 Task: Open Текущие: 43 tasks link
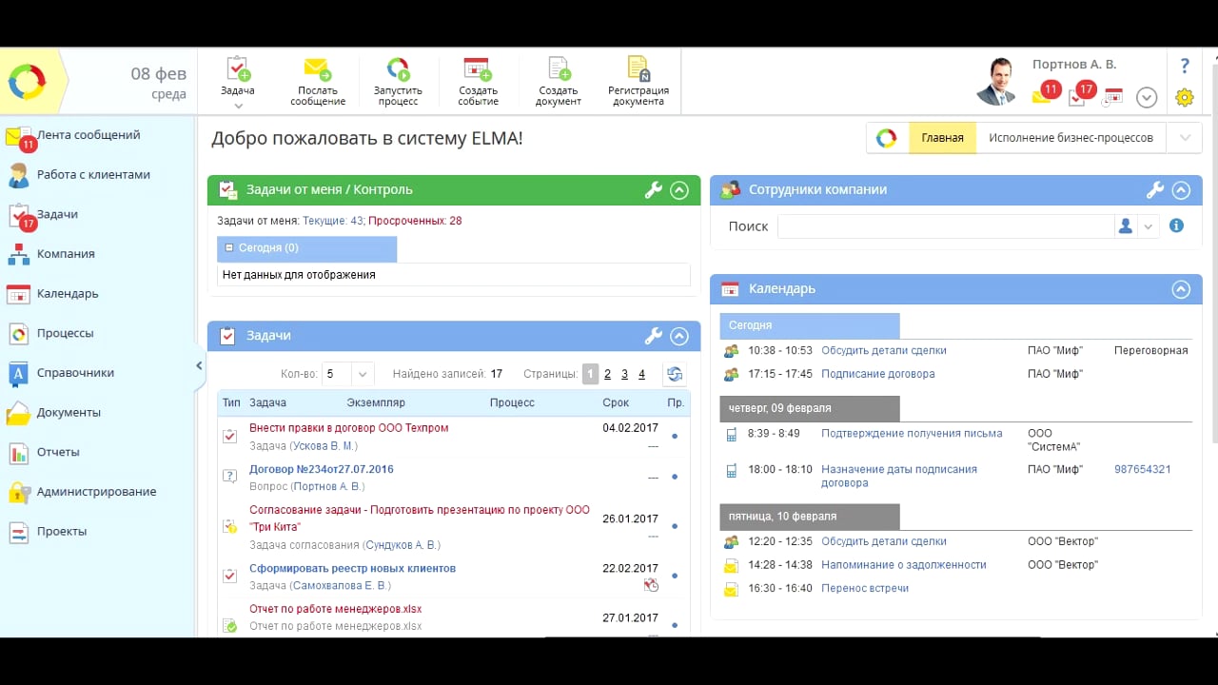[333, 221]
